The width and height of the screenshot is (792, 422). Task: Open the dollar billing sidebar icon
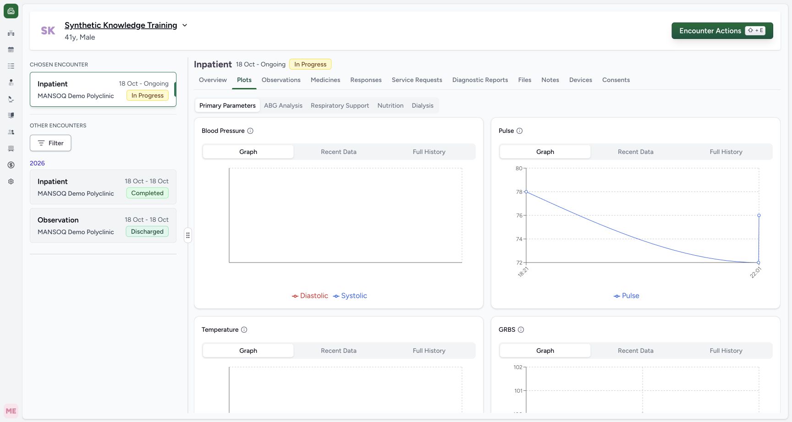tap(11, 165)
